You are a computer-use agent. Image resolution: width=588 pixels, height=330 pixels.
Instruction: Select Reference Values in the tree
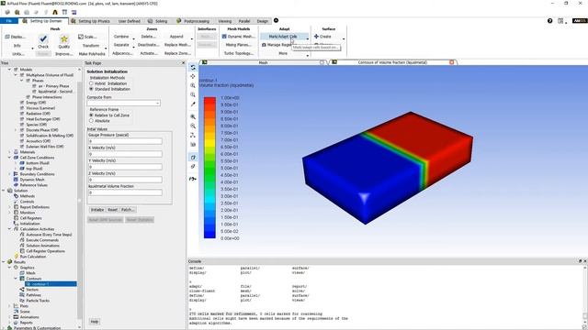point(33,185)
